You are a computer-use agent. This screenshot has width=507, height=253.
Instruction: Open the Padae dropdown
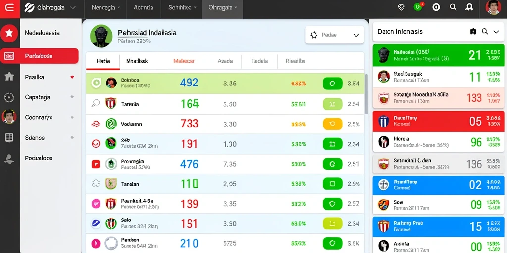point(335,35)
